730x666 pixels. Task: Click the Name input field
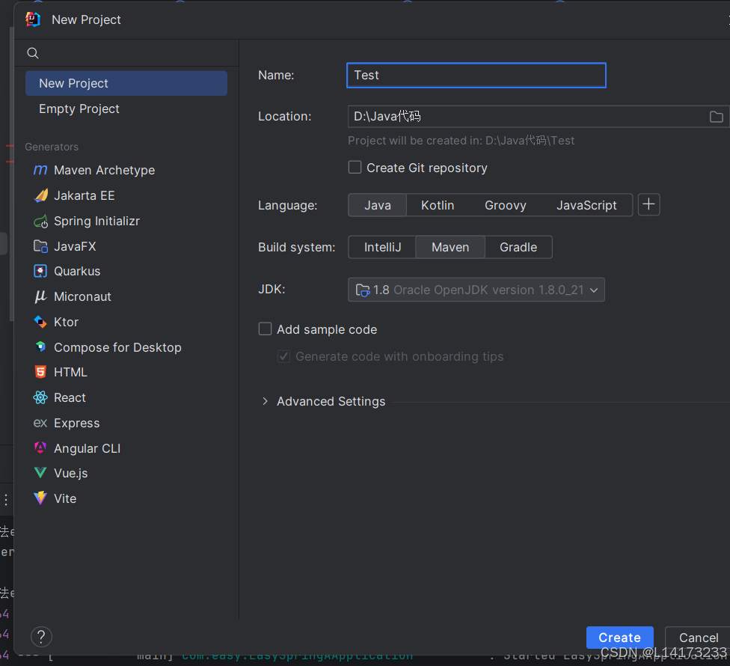pos(476,75)
